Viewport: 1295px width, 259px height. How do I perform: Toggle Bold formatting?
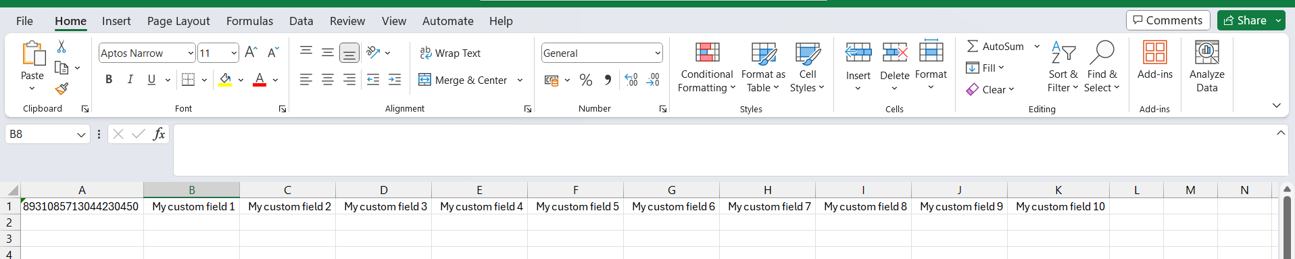tap(109, 80)
